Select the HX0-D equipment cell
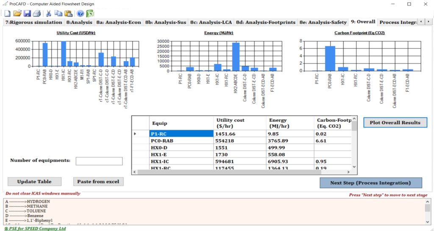The height and width of the screenshot is (231, 434). click(x=181, y=148)
